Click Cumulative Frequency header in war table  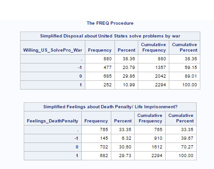pyautogui.click(x=153, y=48)
